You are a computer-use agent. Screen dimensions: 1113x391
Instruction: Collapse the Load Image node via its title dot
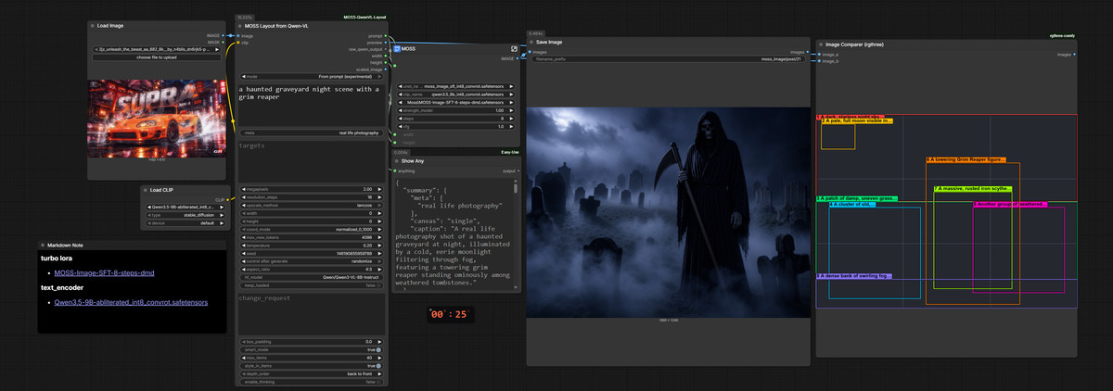tap(94, 26)
